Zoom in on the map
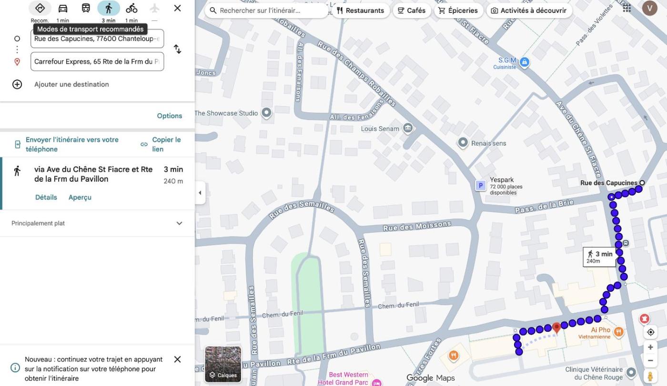 click(x=650, y=347)
